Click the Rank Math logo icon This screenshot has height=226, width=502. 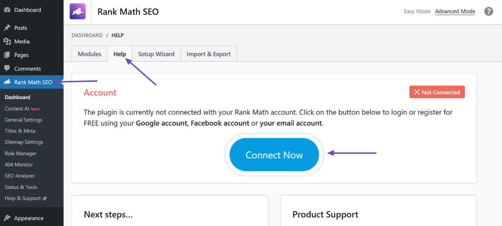78,11
